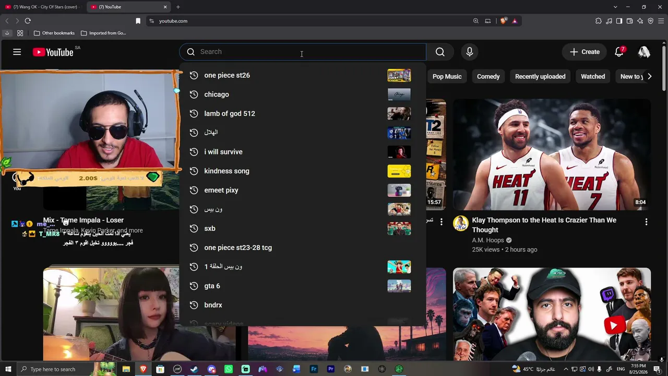This screenshot has width=668, height=376.
Task: Open the apps grid in the bookmarks bar
Action: coord(20,33)
